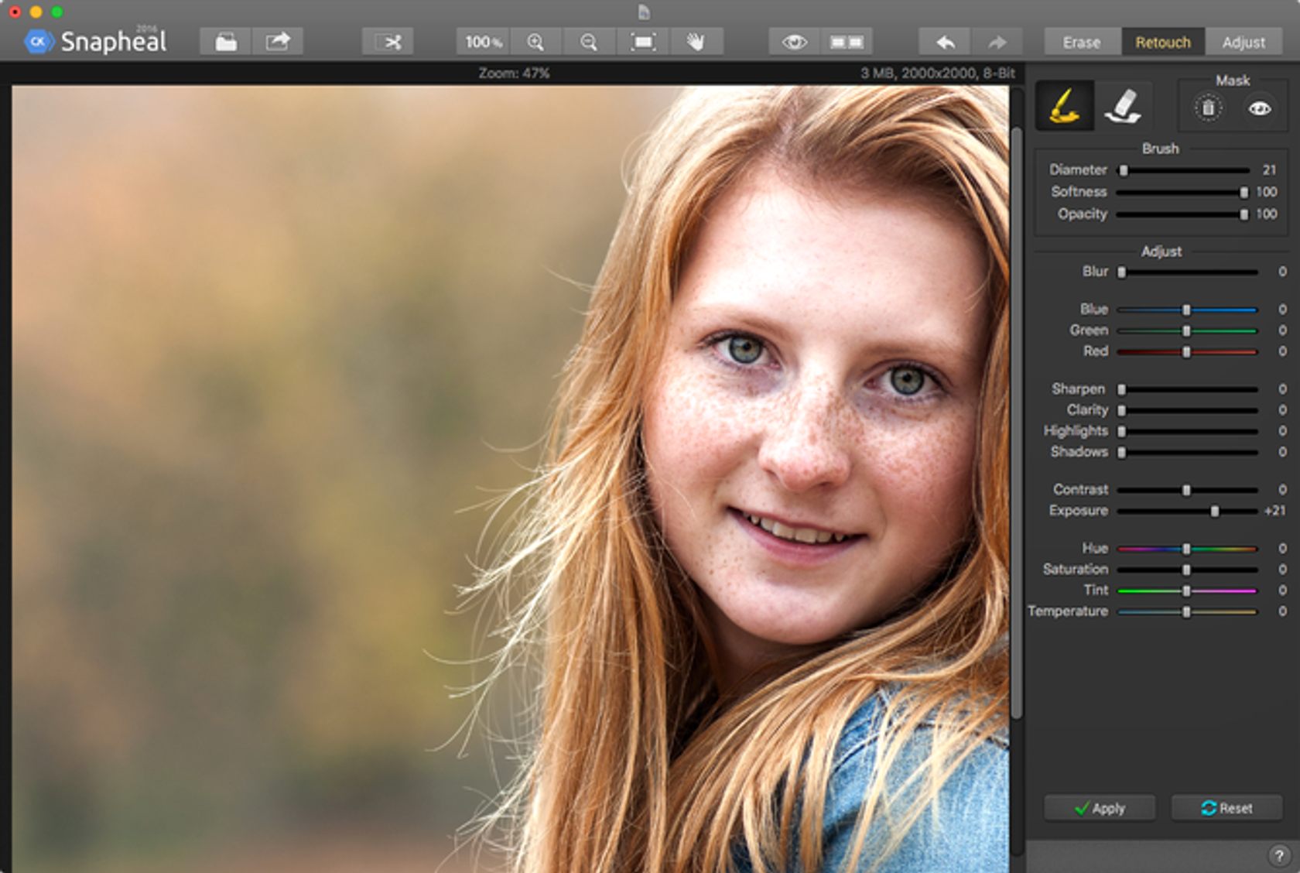This screenshot has height=873, width=1300.
Task: Toggle original image preview eye
Action: 794,42
